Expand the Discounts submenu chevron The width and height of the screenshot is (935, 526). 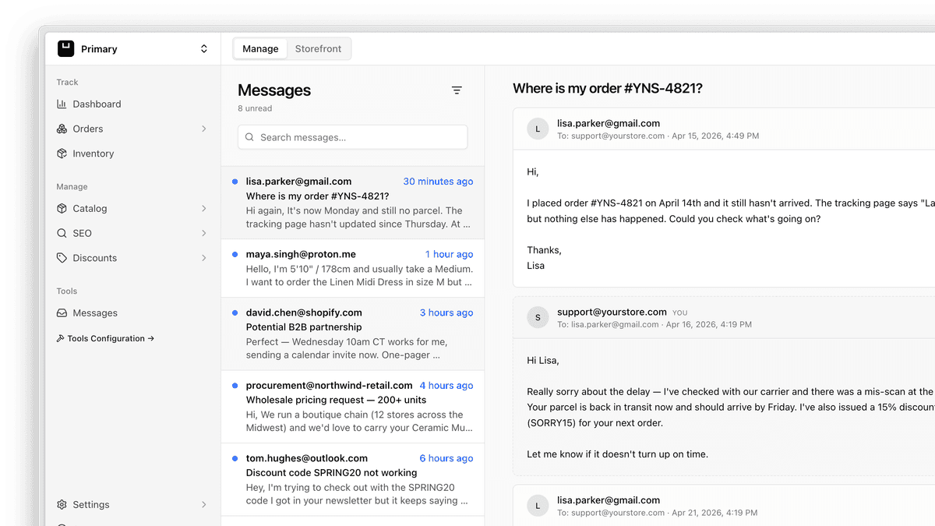click(x=203, y=259)
